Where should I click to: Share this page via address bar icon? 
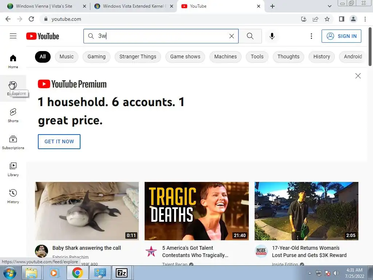(315, 19)
